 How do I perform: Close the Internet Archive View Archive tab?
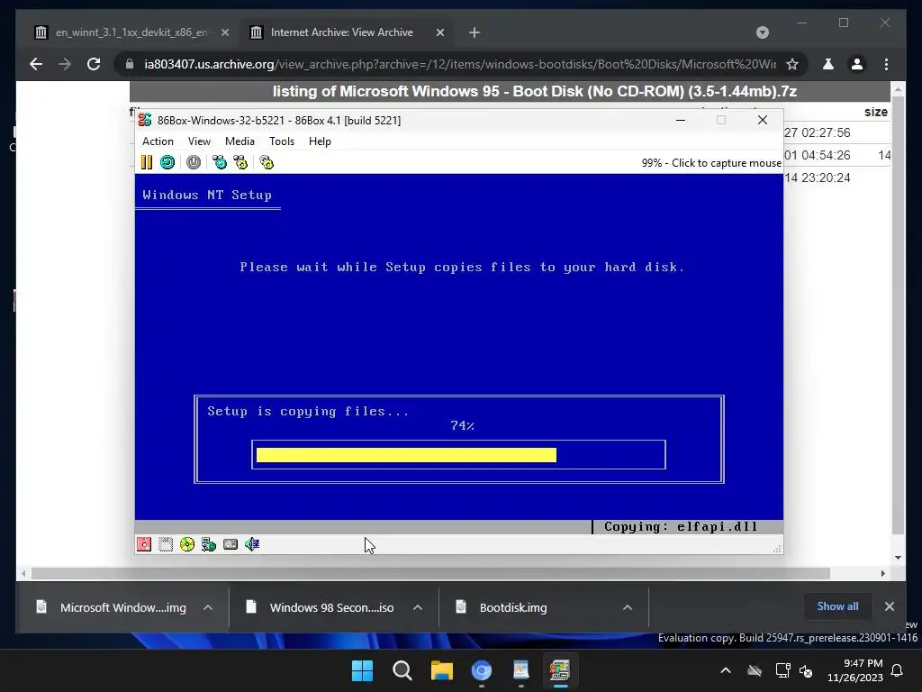click(x=439, y=33)
